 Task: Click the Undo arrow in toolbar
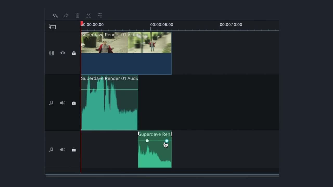coord(55,16)
